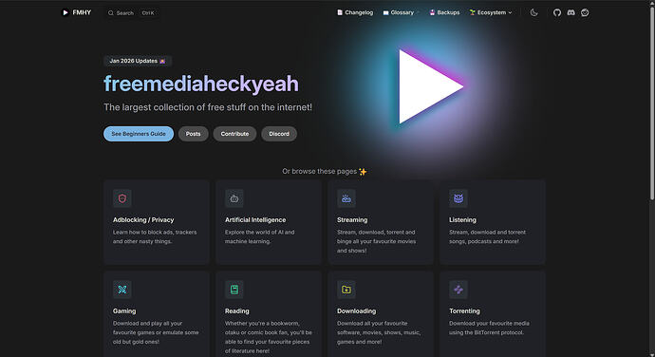Open the GitHub icon link
Screen dimensions: 655x357
point(557,12)
